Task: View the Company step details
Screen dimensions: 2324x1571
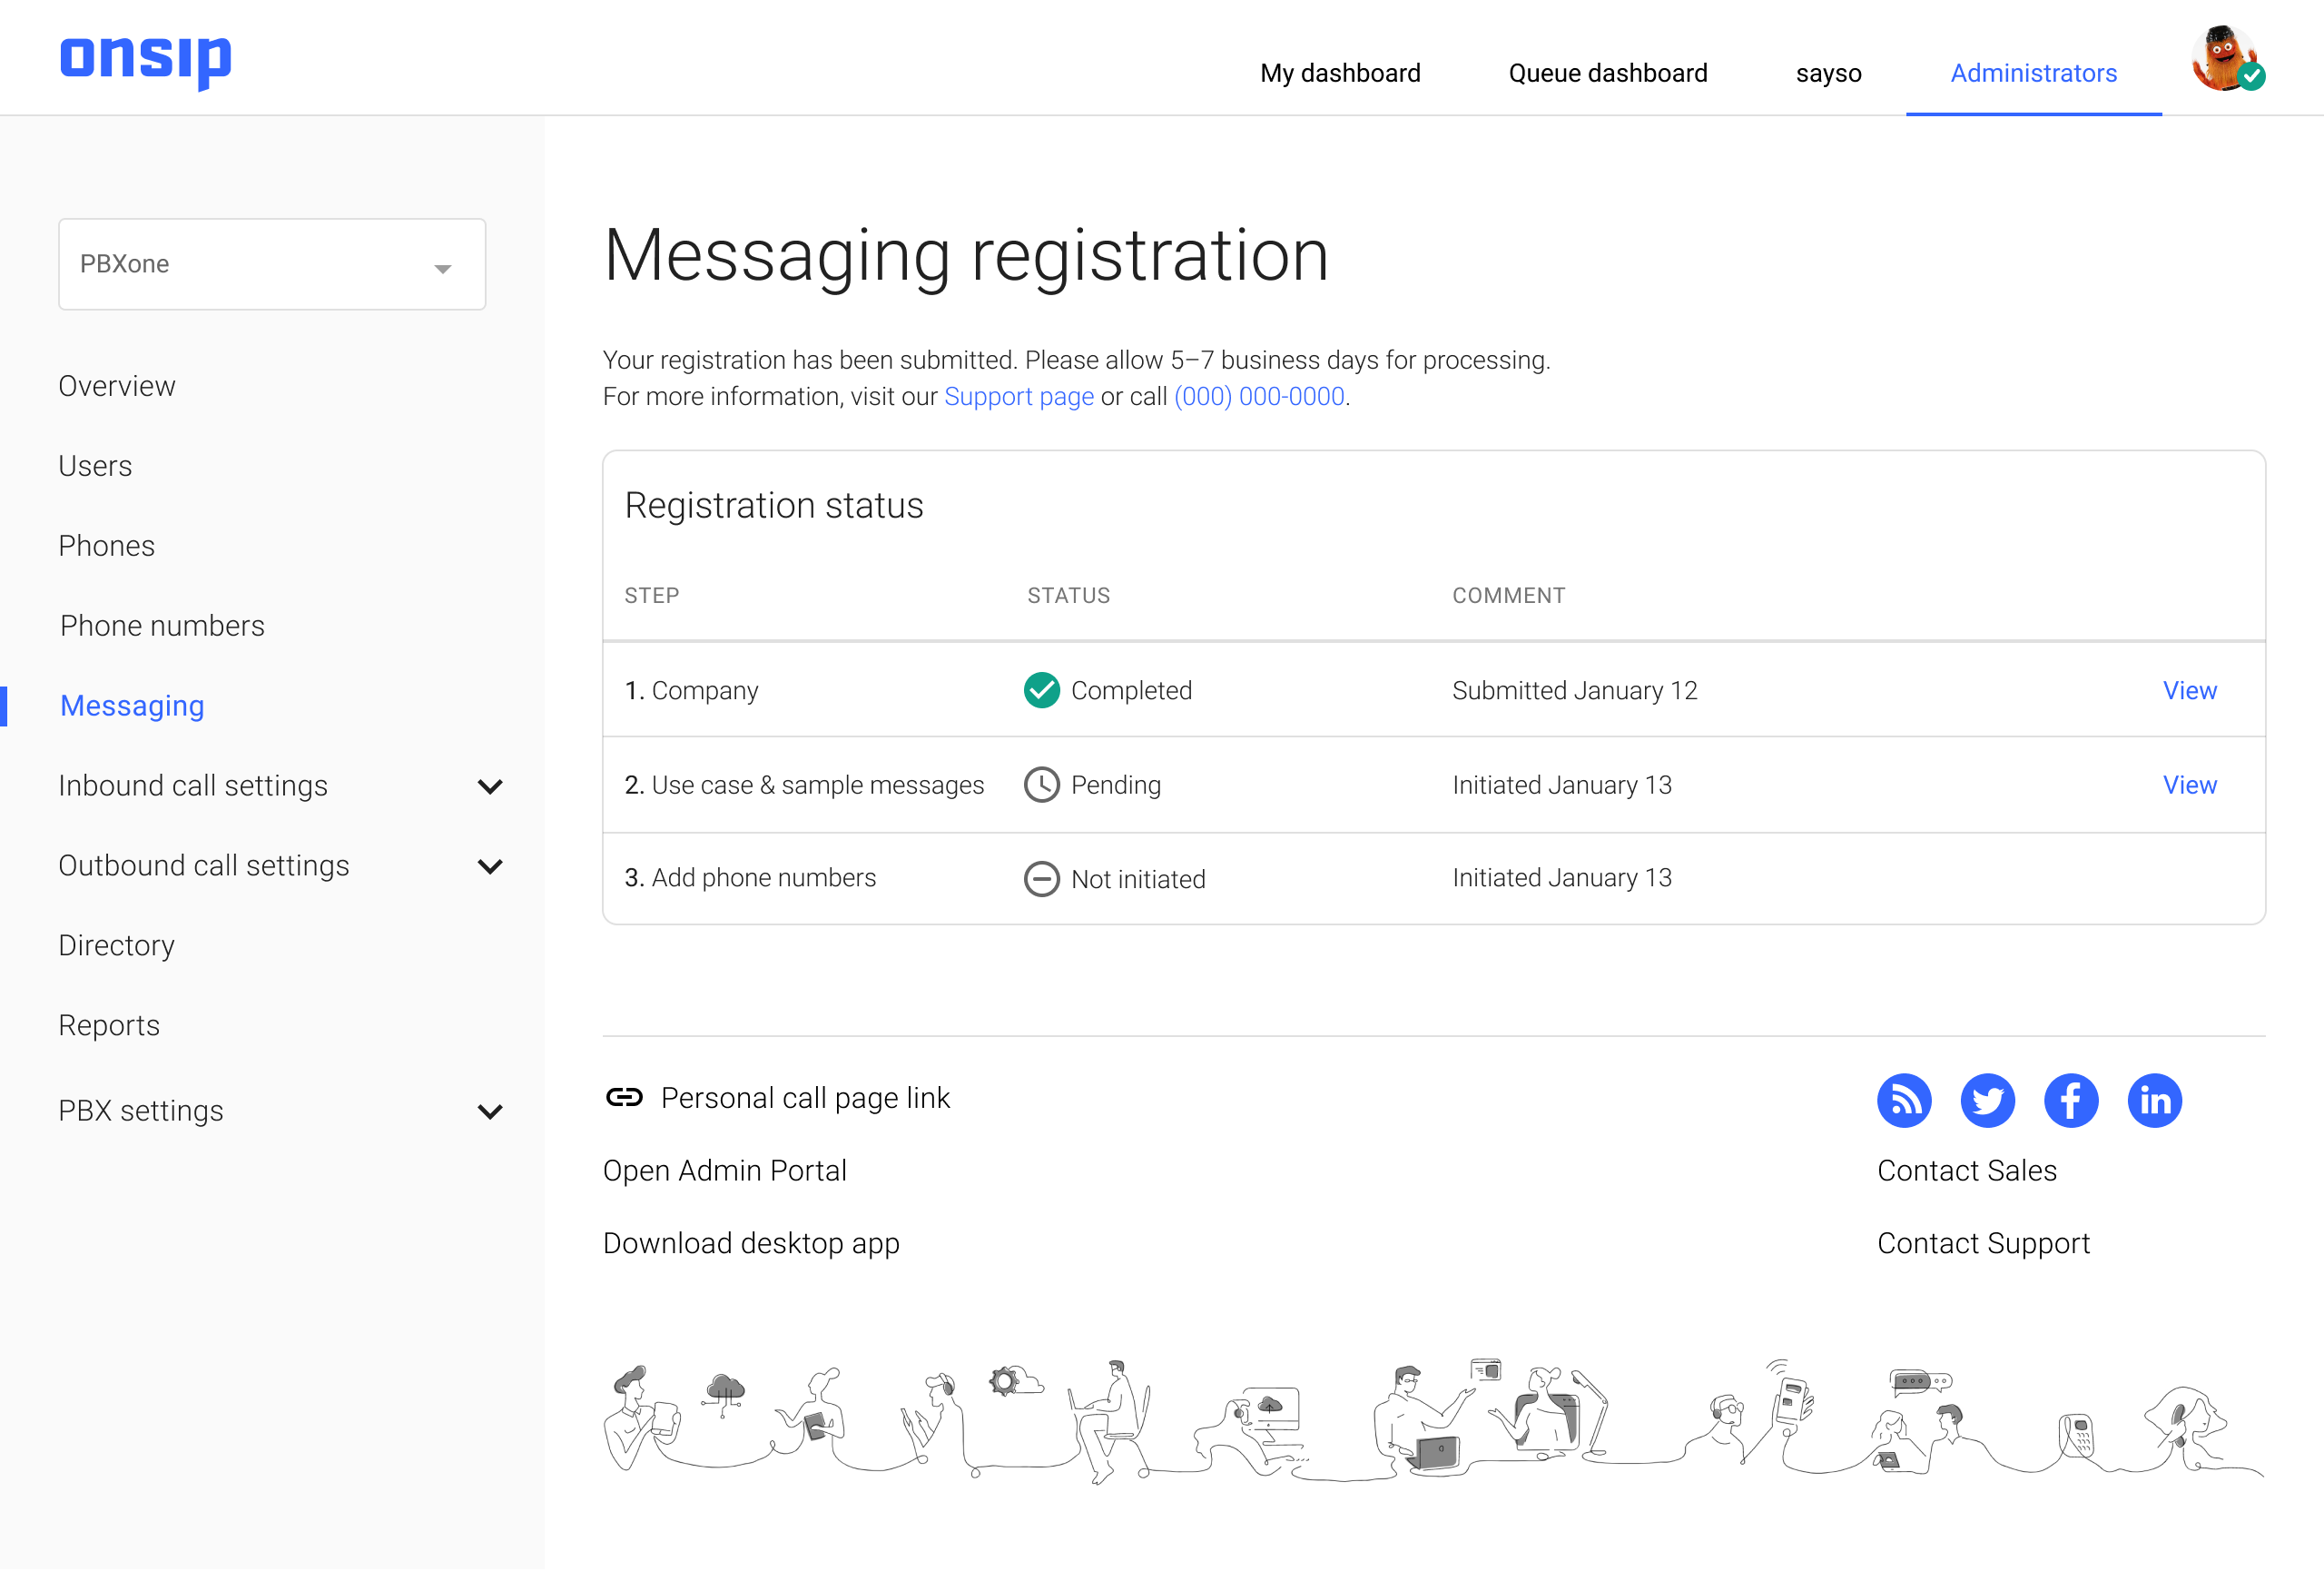Action: (2190, 691)
